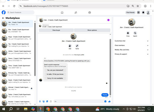Open the Elia - 3 beds 2 bath Apartment chat
Image resolution: width=154 pixels, height=112 pixels.
(x=17, y=31)
